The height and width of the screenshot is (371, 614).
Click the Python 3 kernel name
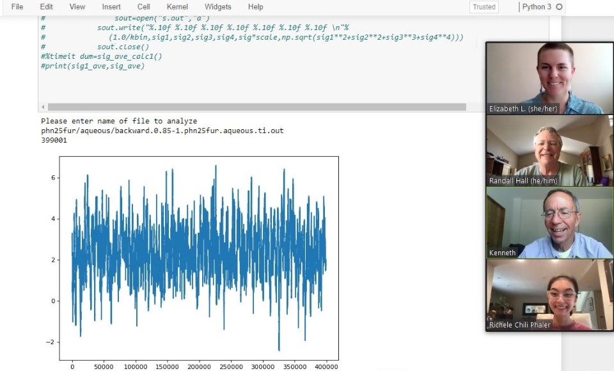(x=537, y=7)
